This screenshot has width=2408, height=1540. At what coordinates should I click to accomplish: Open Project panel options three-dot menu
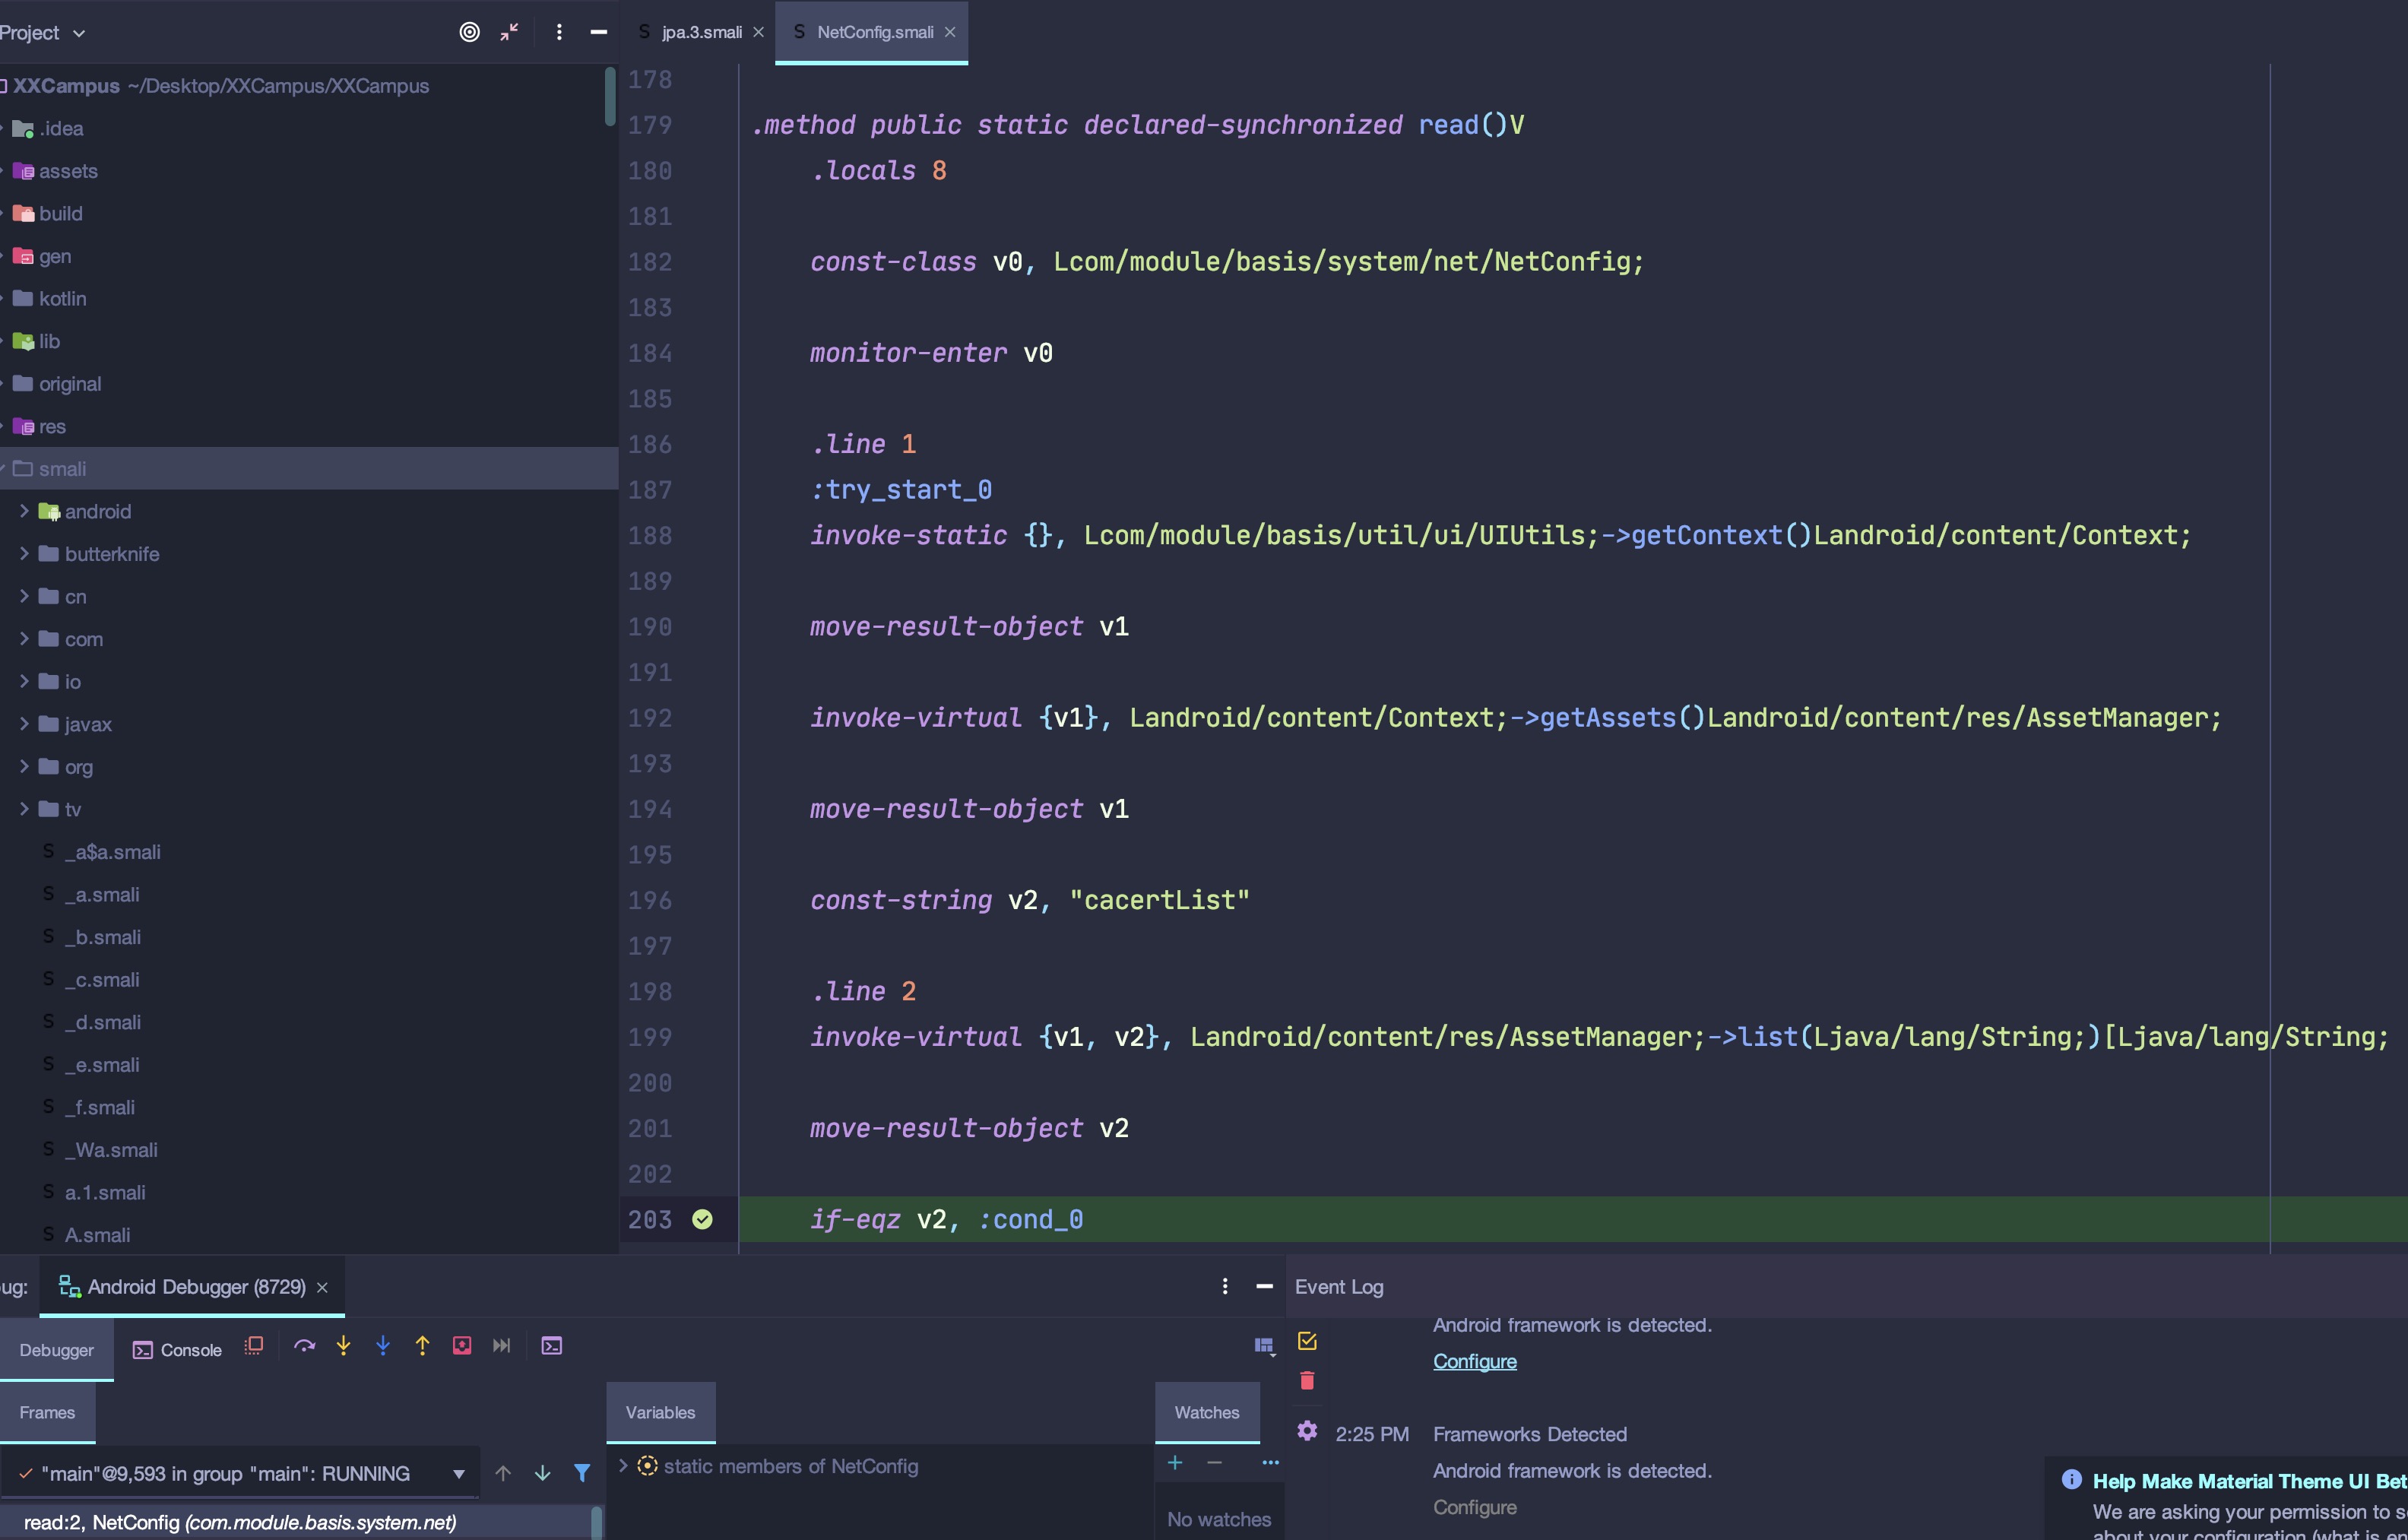pos(559,32)
